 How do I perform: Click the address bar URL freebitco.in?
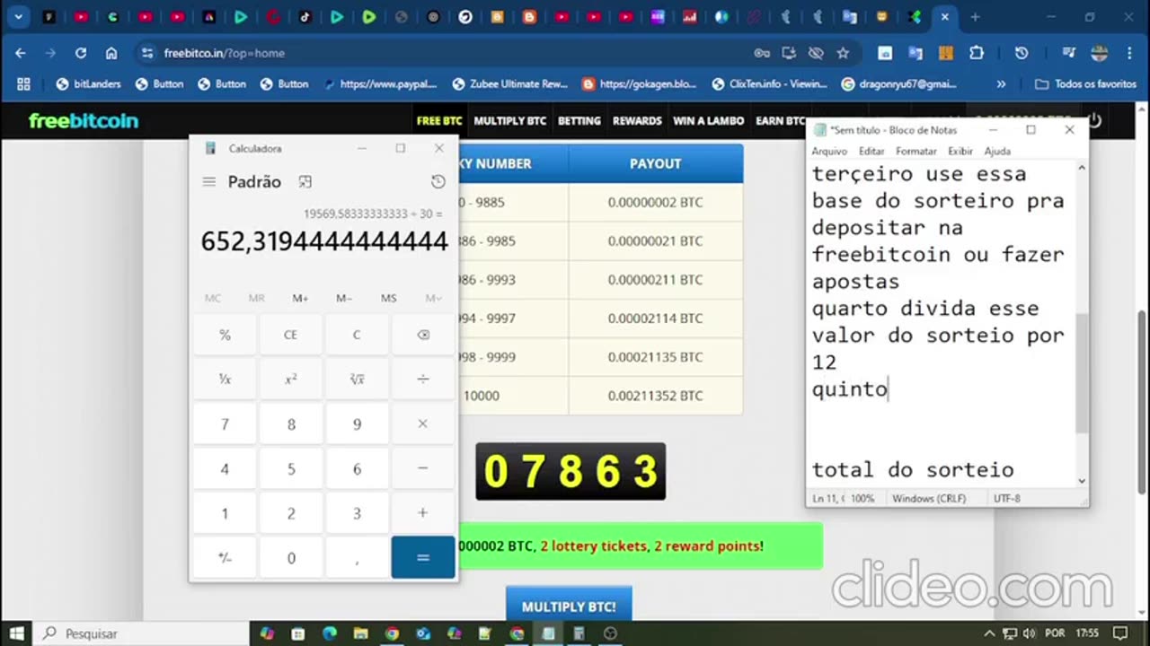pos(224,53)
